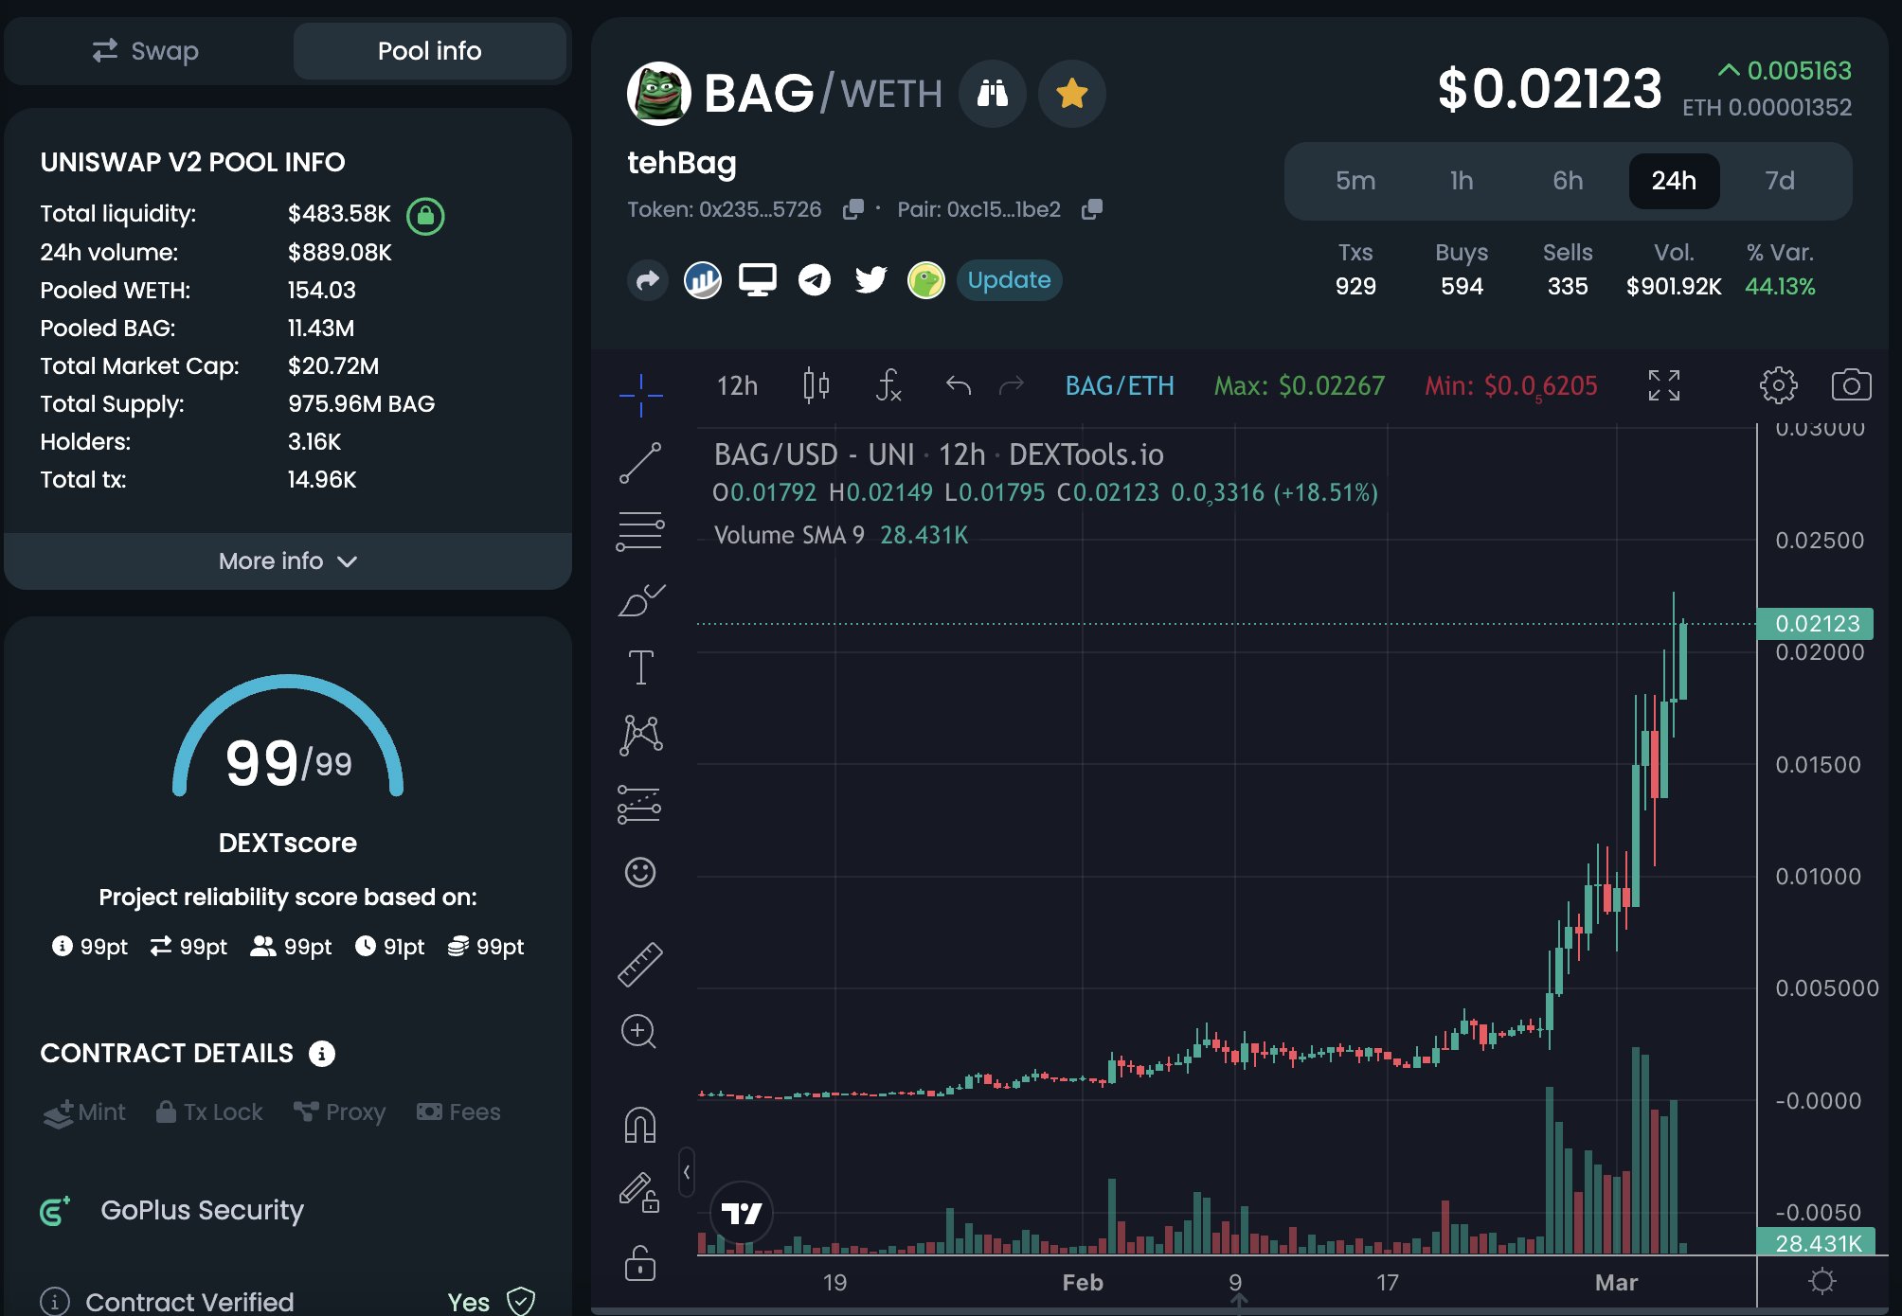Select the ruler measure tool
The width and height of the screenshot is (1902, 1316).
[x=640, y=964]
